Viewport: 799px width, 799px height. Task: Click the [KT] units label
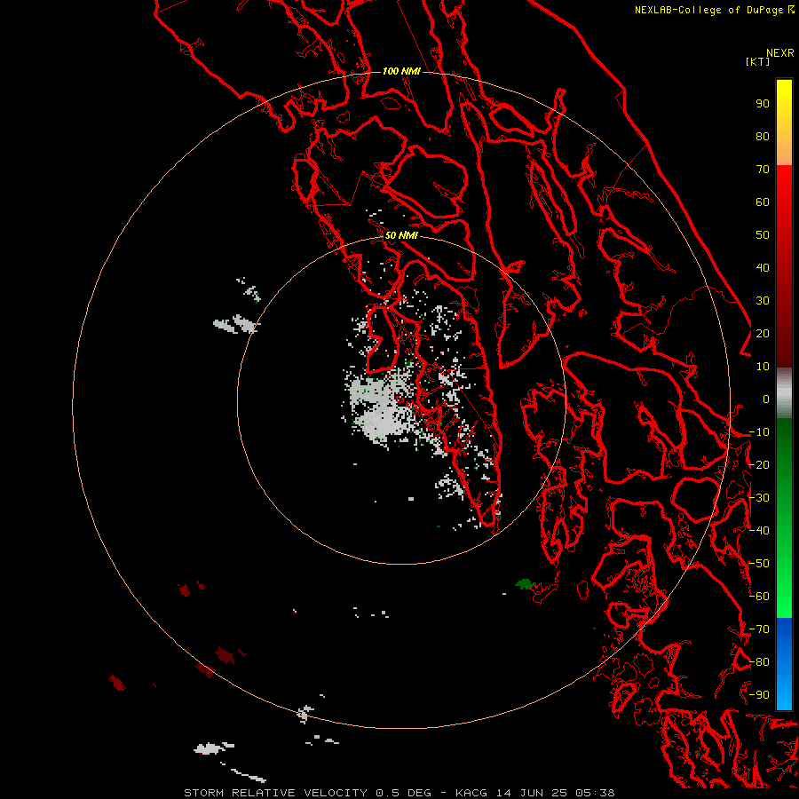(757, 61)
